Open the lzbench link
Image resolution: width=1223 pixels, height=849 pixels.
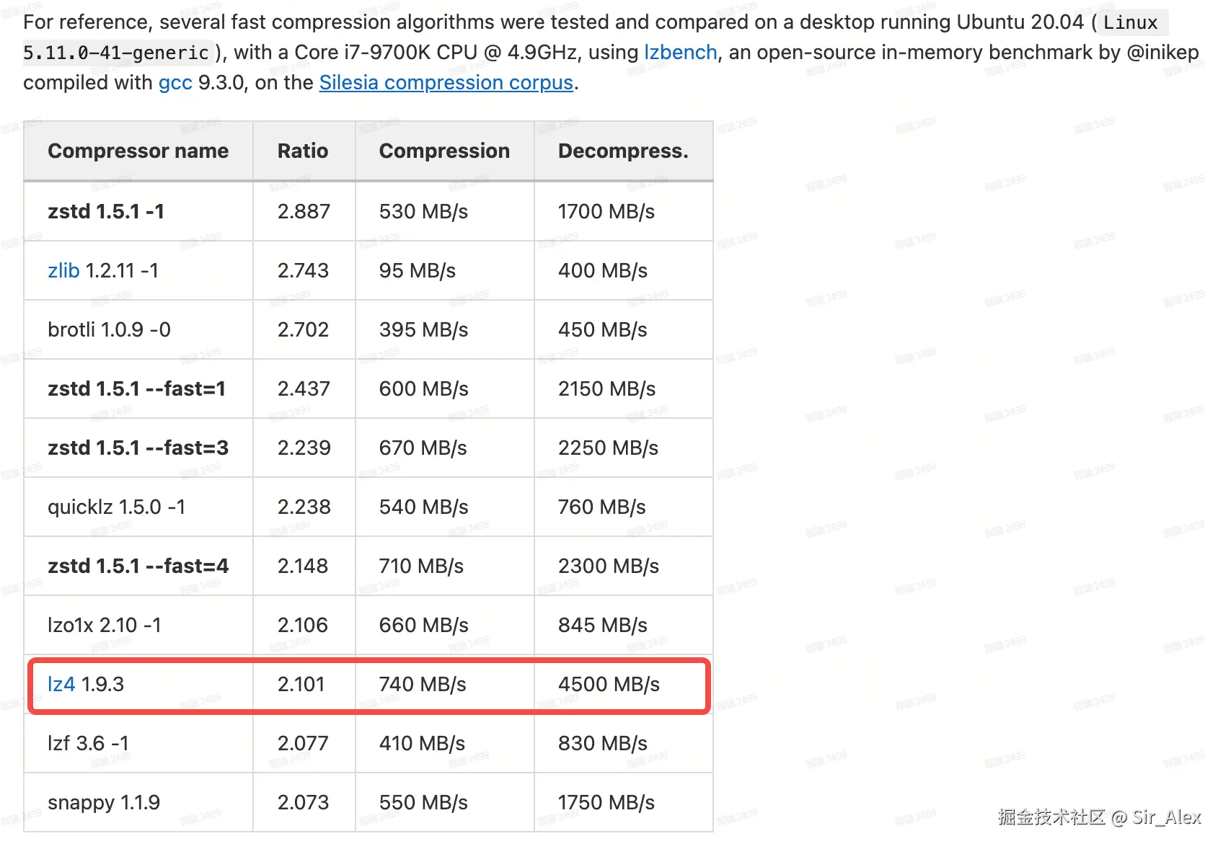point(680,53)
